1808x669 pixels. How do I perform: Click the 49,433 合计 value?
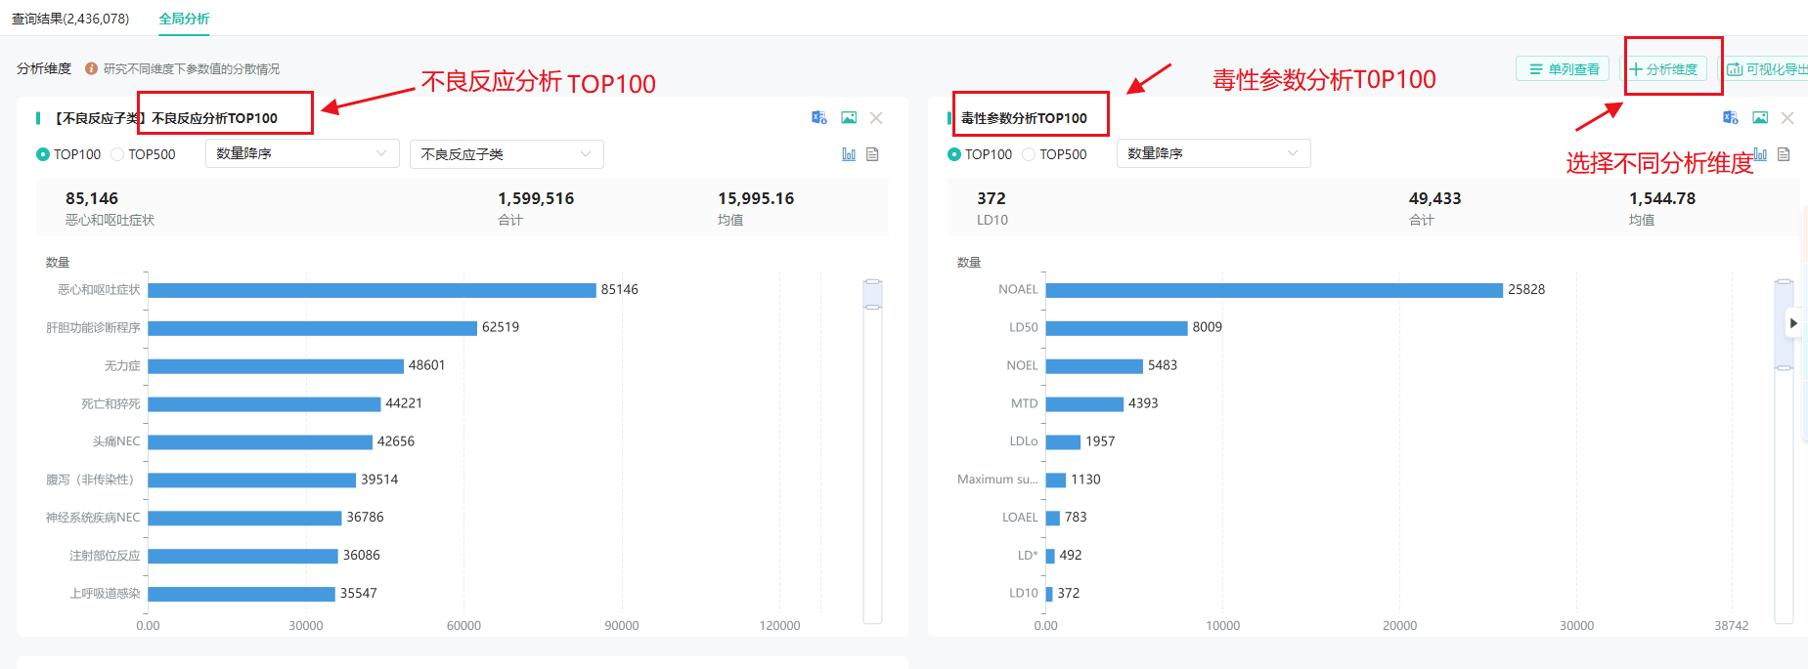tap(1434, 198)
